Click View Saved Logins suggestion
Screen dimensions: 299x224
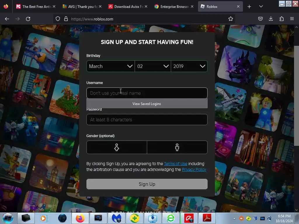[x=147, y=104]
